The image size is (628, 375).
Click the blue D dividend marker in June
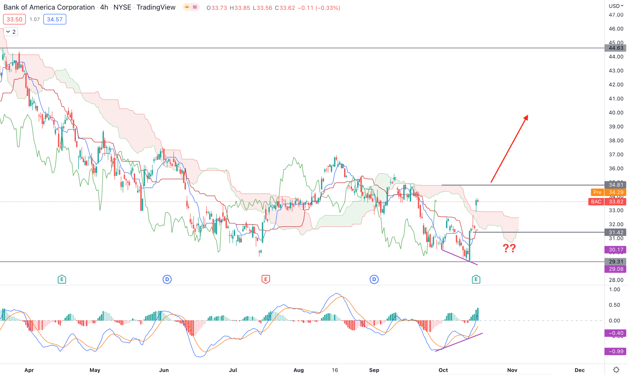pos(167,279)
